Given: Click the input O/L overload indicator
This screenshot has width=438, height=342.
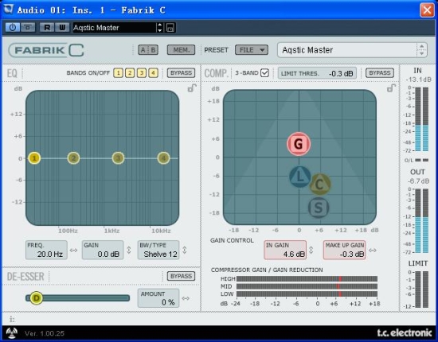Looking at the screenshot, I should (421, 160).
